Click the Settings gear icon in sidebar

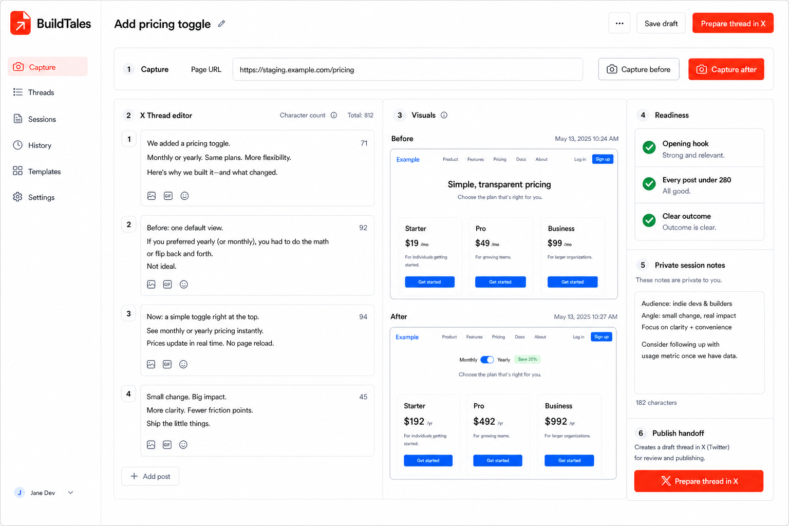18,197
